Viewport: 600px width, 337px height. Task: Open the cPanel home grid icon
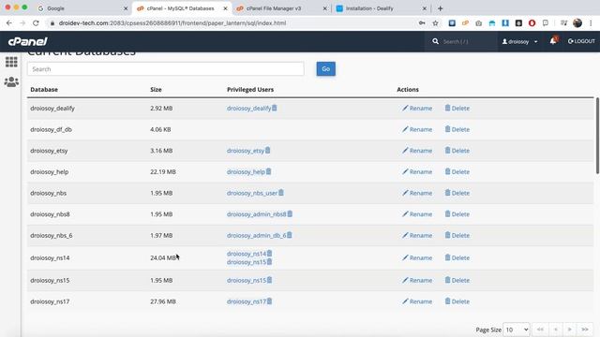11,62
